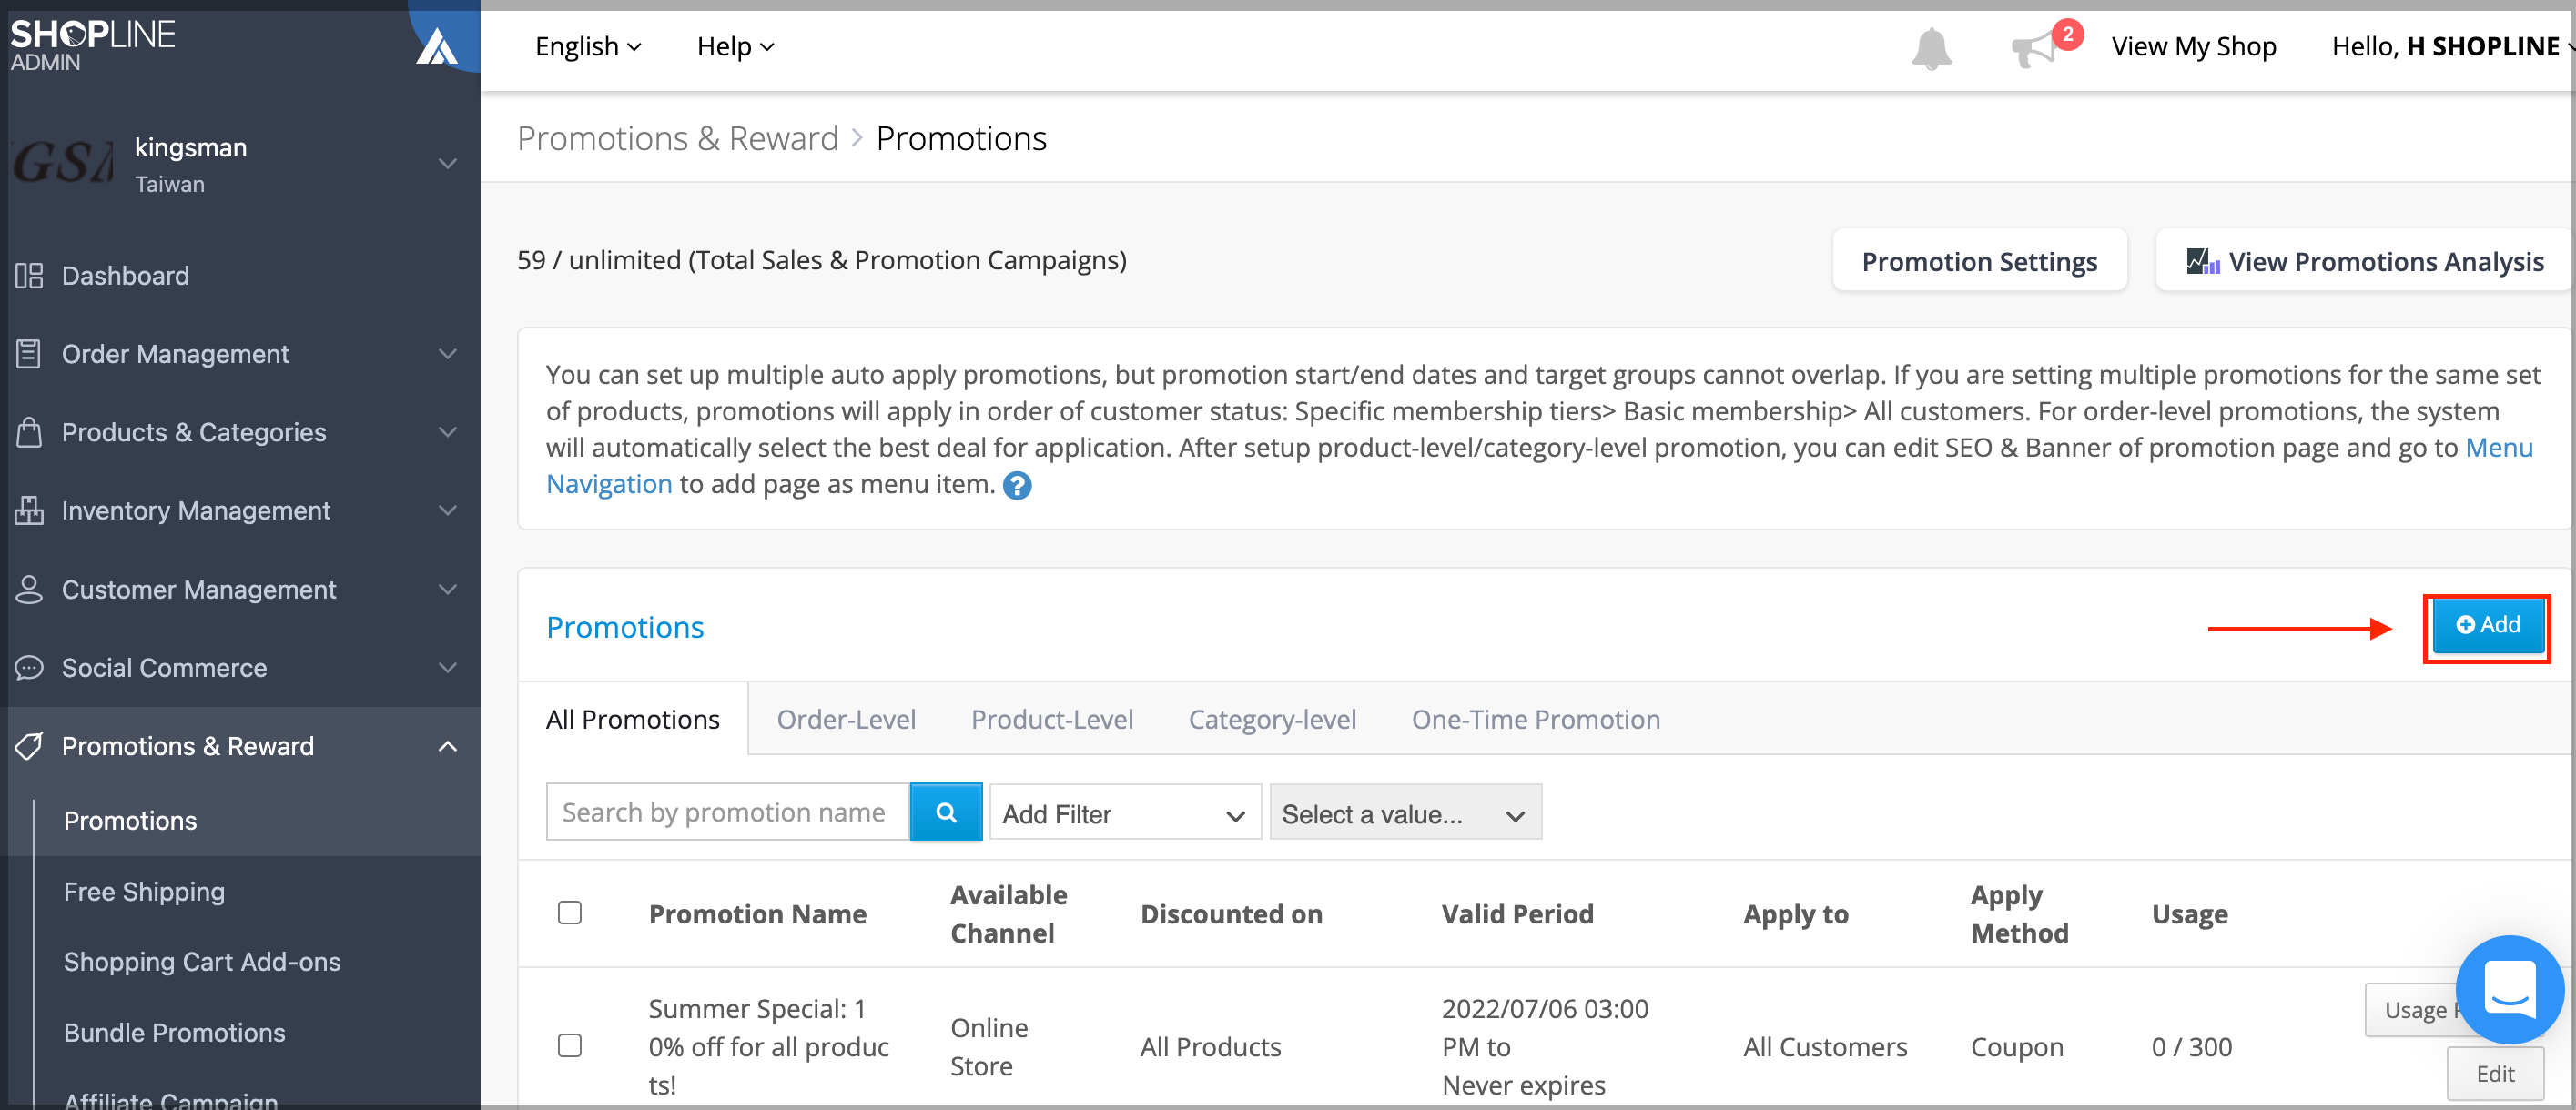The image size is (2576, 1110).
Task: Switch to the Product-Level tab
Action: [x=1052, y=720]
